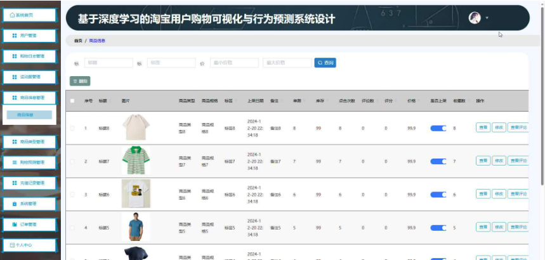Expand 充值记录管理 sidebar menu
The height and width of the screenshot is (260, 545).
30,183
